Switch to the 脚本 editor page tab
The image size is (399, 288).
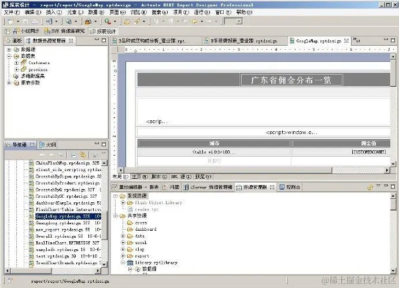click(159, 176)
